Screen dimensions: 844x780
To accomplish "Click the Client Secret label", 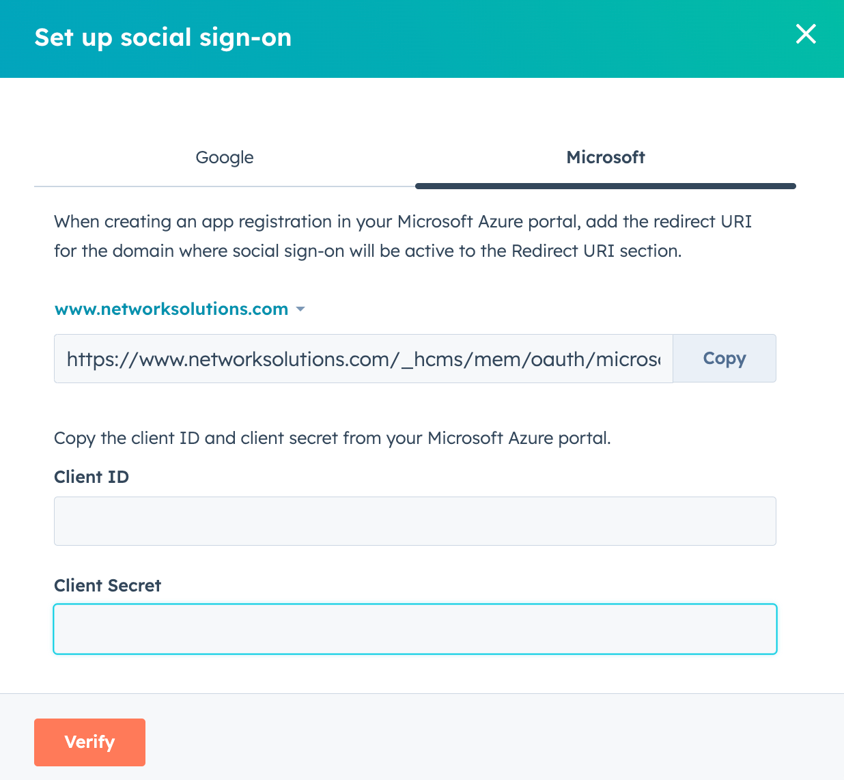I will [x=107, y=586].
